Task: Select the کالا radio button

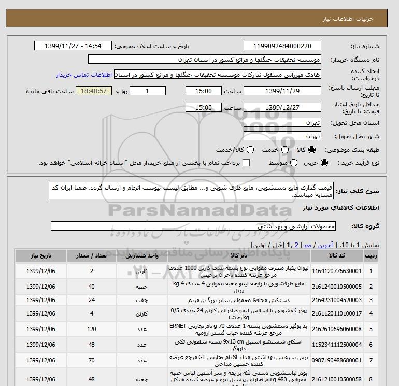Action: (x=312, y=150)
